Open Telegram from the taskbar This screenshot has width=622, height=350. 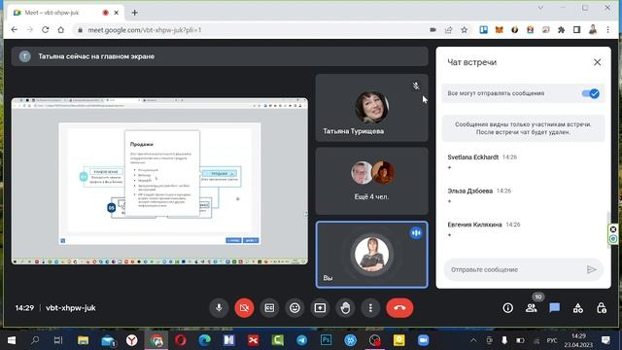[x=302, y=340]
